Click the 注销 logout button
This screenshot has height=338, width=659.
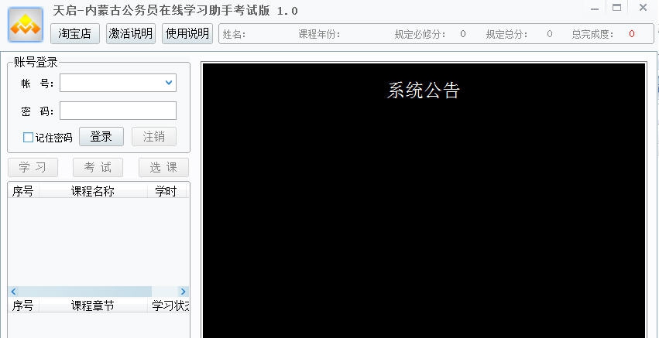[x=154, y=136]
